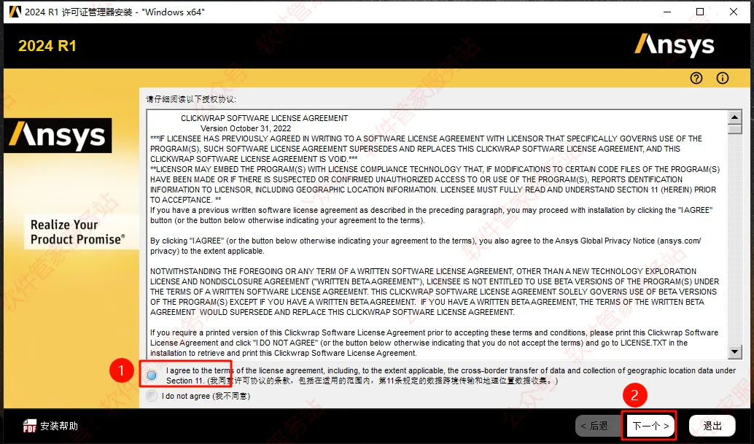Click the license scroll down arrow
The image size is (754, 444).
click(734, 352)
